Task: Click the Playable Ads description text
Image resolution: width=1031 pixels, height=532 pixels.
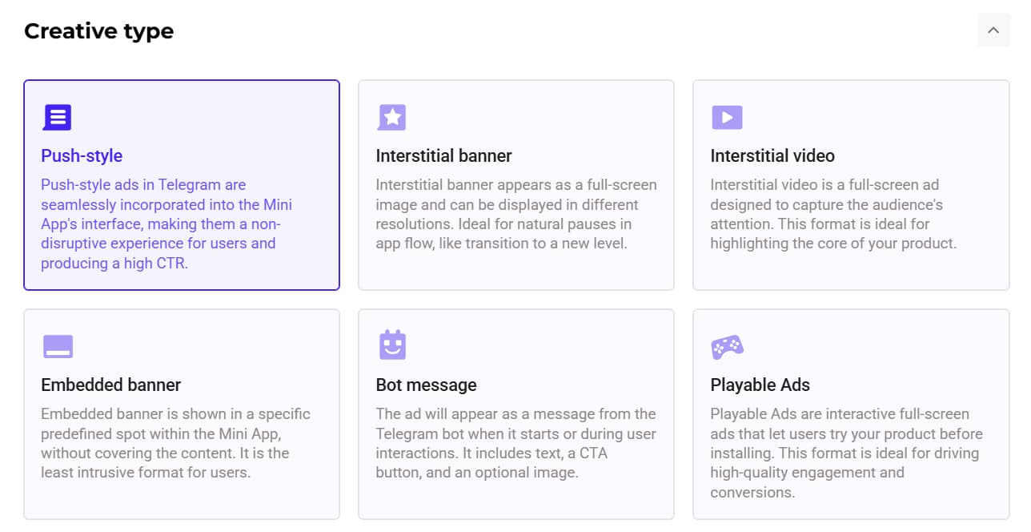Action: tap(844, 453)
